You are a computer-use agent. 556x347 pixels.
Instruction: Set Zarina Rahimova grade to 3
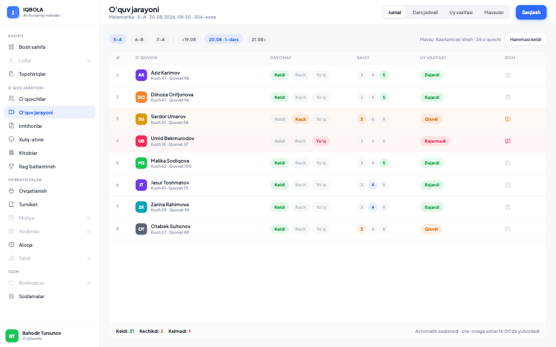click(361, 207)
